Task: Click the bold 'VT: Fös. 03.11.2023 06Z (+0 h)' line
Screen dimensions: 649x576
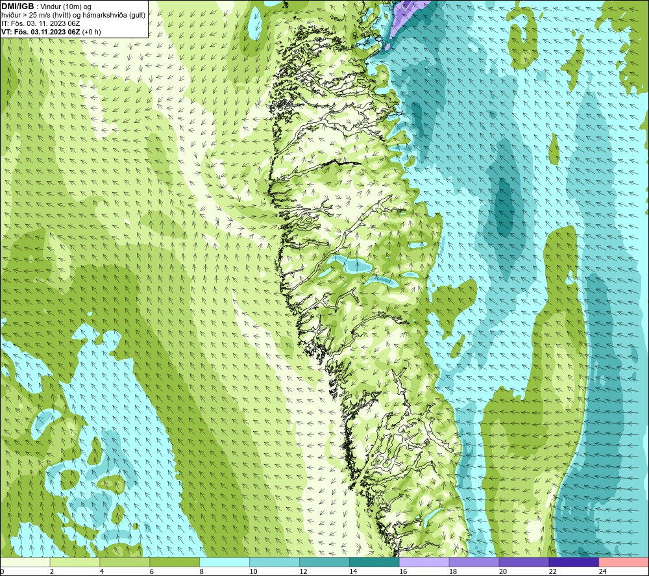Action: (x=51, y=32)
